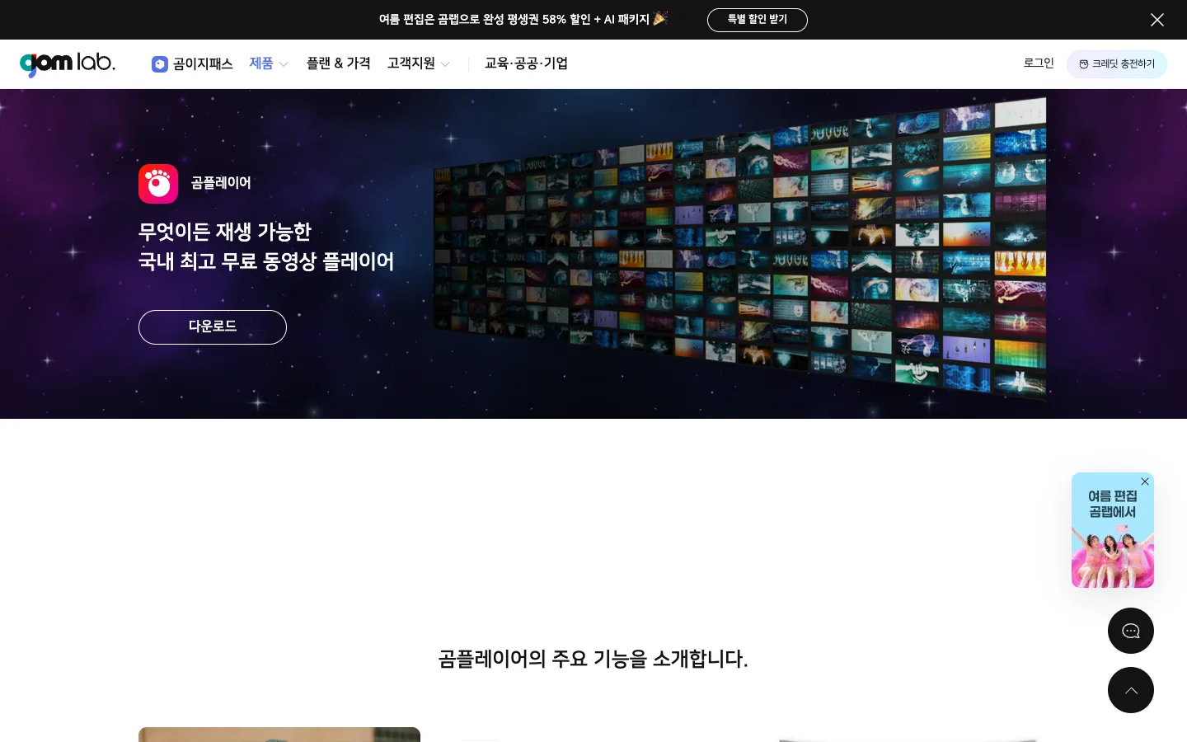
Task: Open the 여름 편집 곰랩에서 floating ad
Action: tap(1113, 530)
